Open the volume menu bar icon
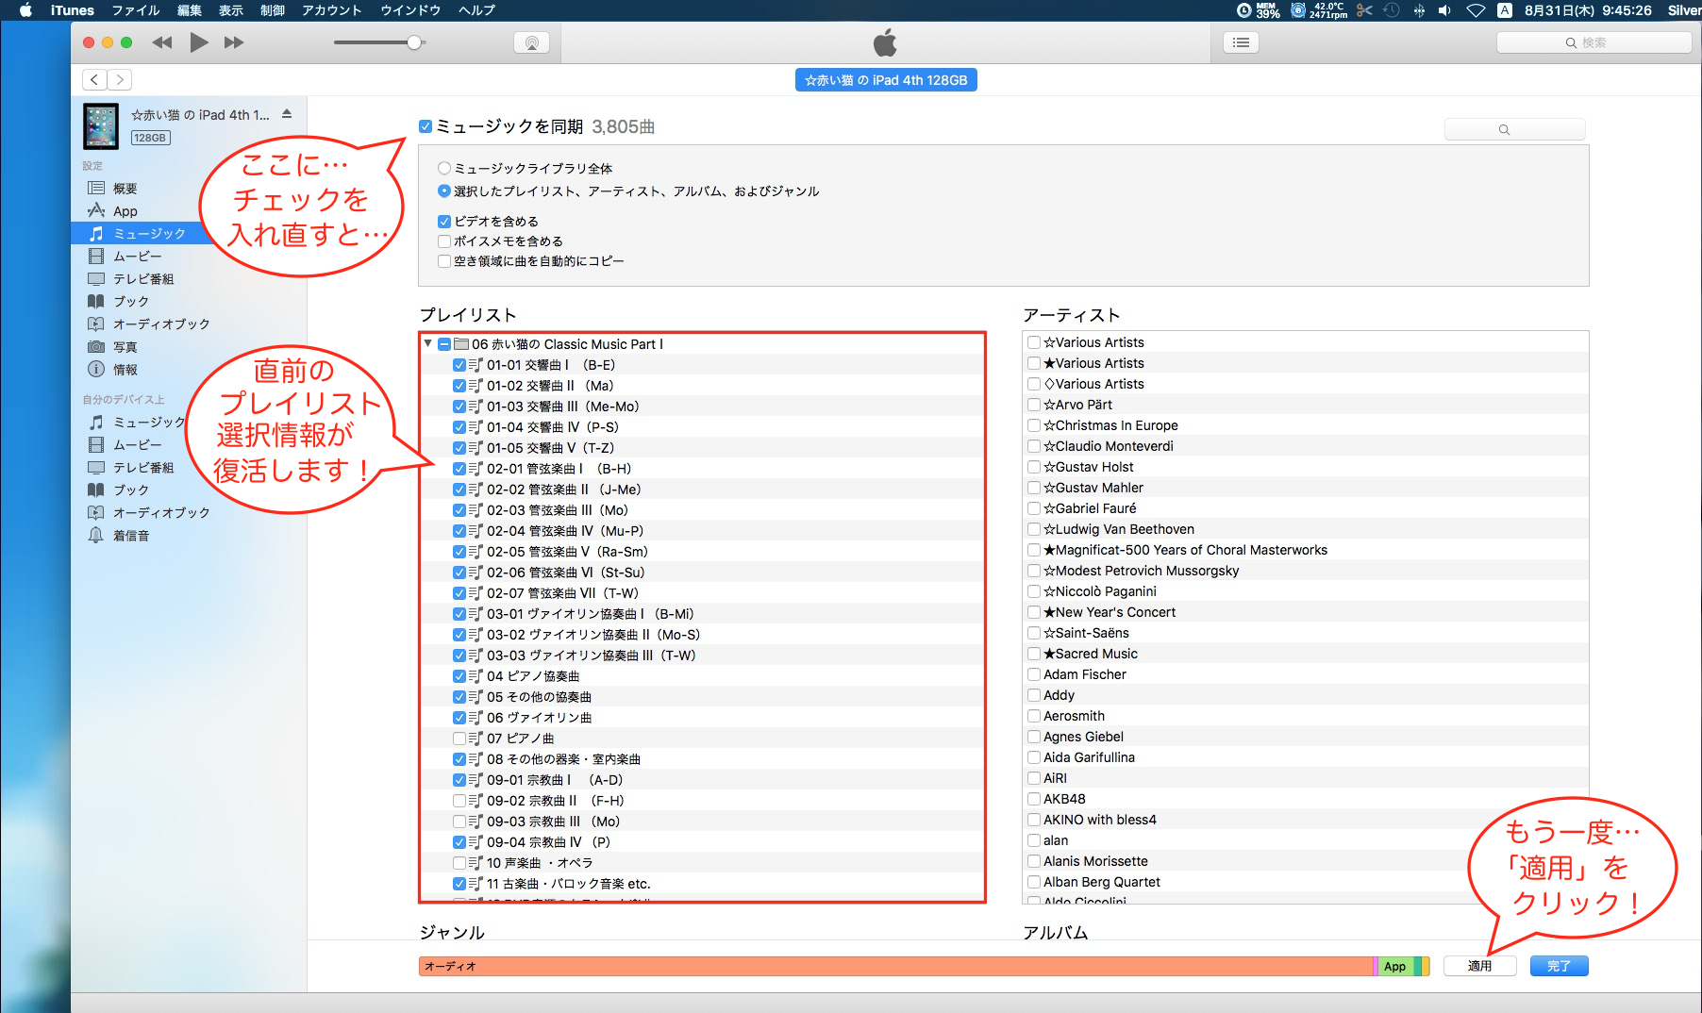The image size is (1702, 1013). pos(1444,10)
